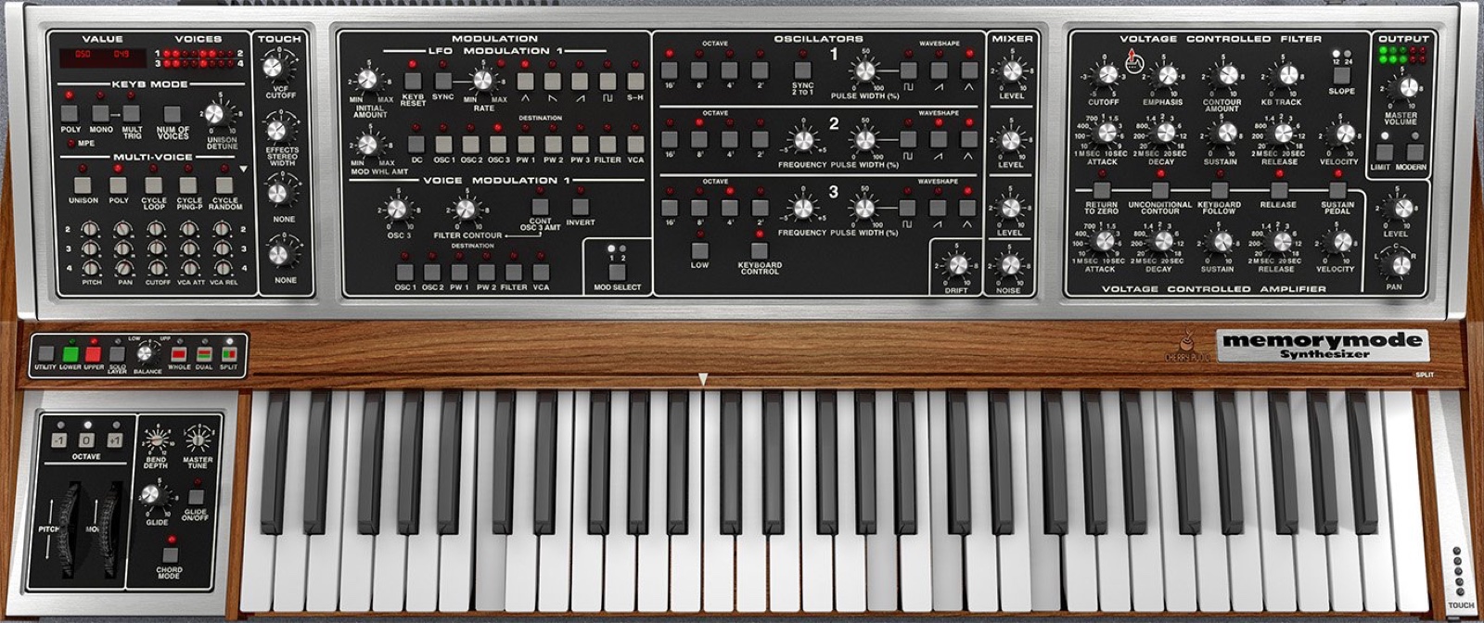
Task: Toggle the Mono keyboard mode button
Action: pyautogui.click(x=101, y=113)
